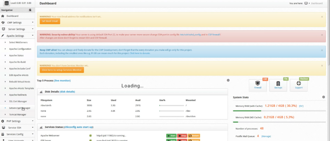Viewport: 330px width, 141px height.
Task: Open Edit Apache vHosts menu item
Action: click(19, 75)
